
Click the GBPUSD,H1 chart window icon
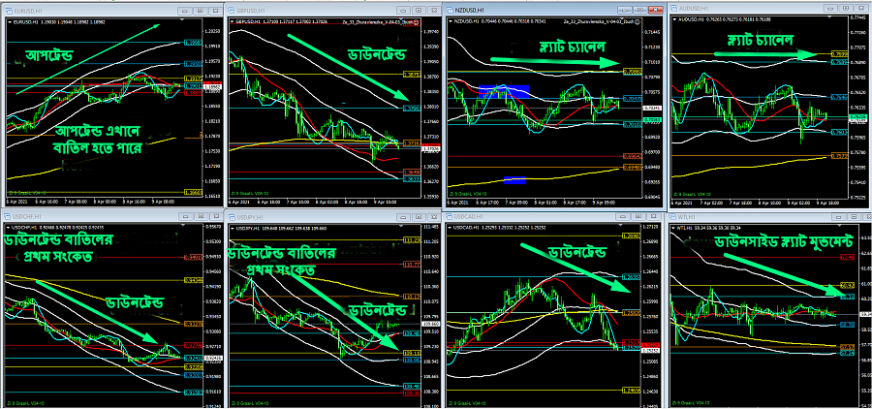point(232,10)
